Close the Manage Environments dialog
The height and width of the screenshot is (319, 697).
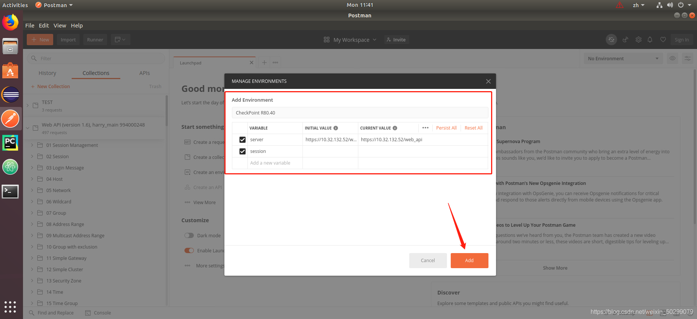tap(488, 81)
